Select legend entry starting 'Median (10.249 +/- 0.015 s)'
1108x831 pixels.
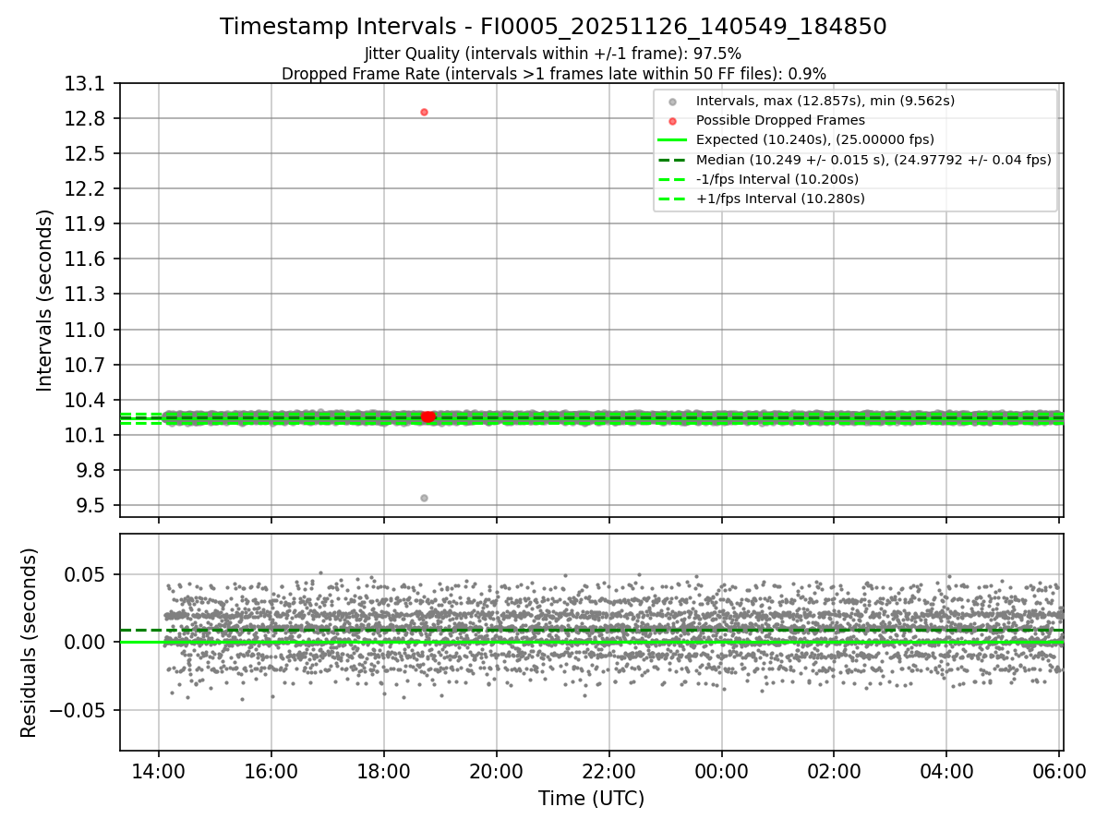873,160
